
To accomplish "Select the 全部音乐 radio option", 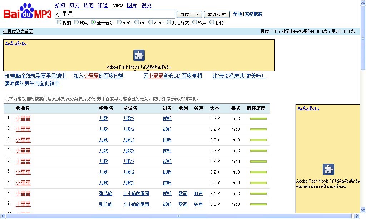I will (x=94, y=22).
